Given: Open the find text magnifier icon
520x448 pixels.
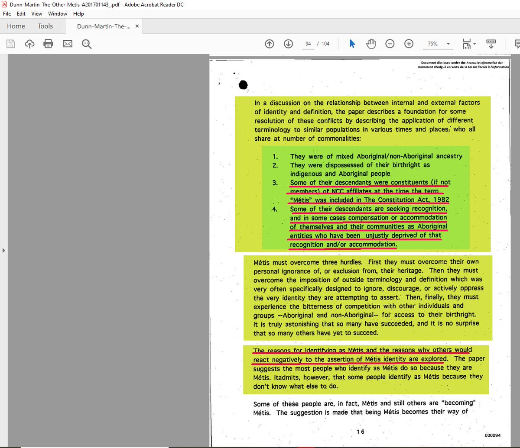Looking at the screenshot, I should 86,44.
